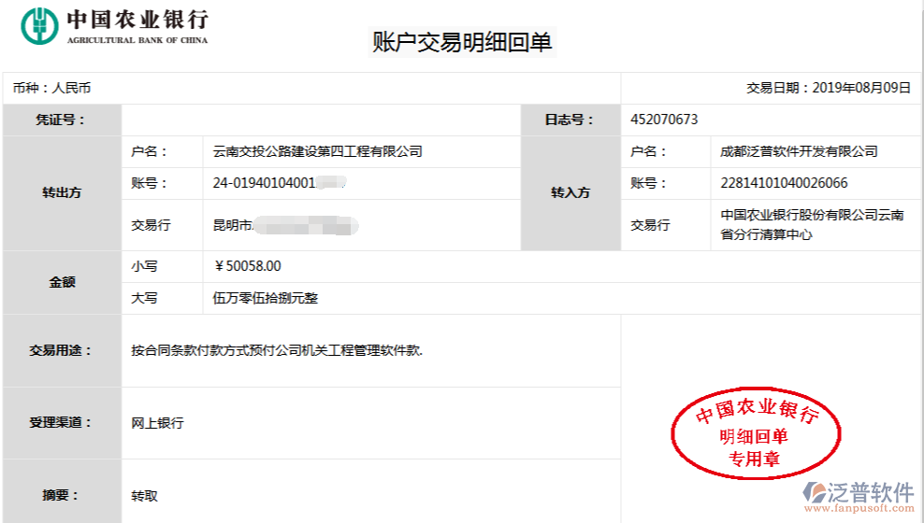Click the channel value 网上银行
924x523 pixels.
157,423
